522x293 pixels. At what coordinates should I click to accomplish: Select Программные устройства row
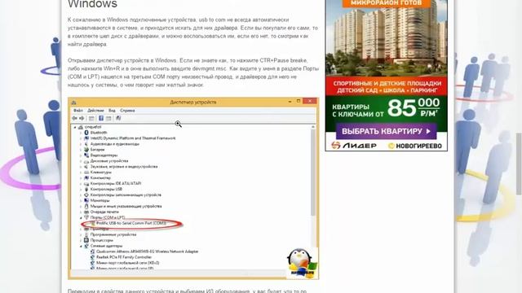pos(113,234)
